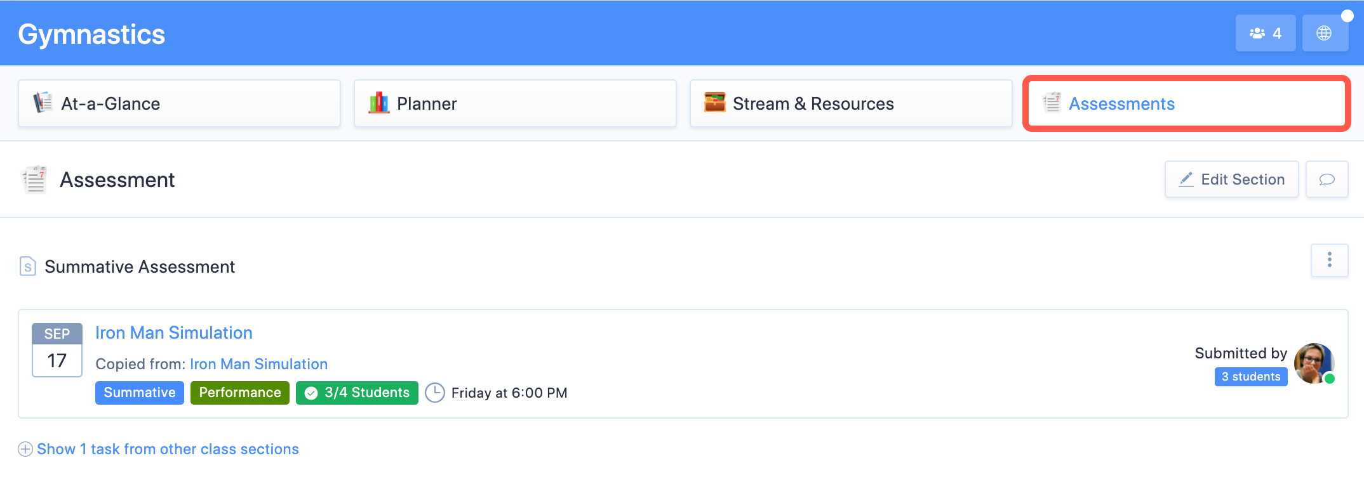Screen dimensions: 1364x496
Task: Open the class members count button
Action: [1265, 33]
